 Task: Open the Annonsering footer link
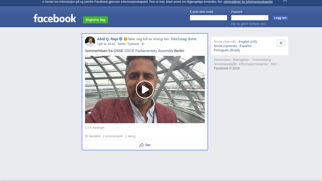[261, 60]
